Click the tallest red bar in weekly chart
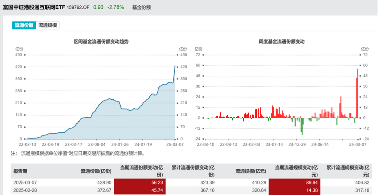Screen dimensions: 378x195 [358, 93]
